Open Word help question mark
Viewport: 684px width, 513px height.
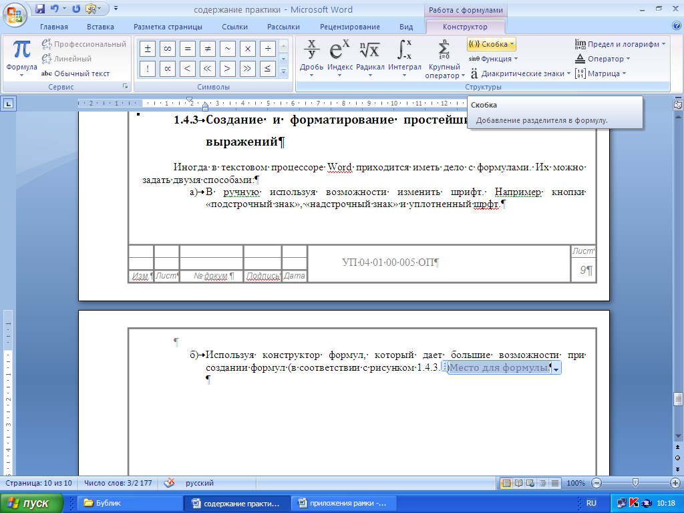(x=676, y=26)
